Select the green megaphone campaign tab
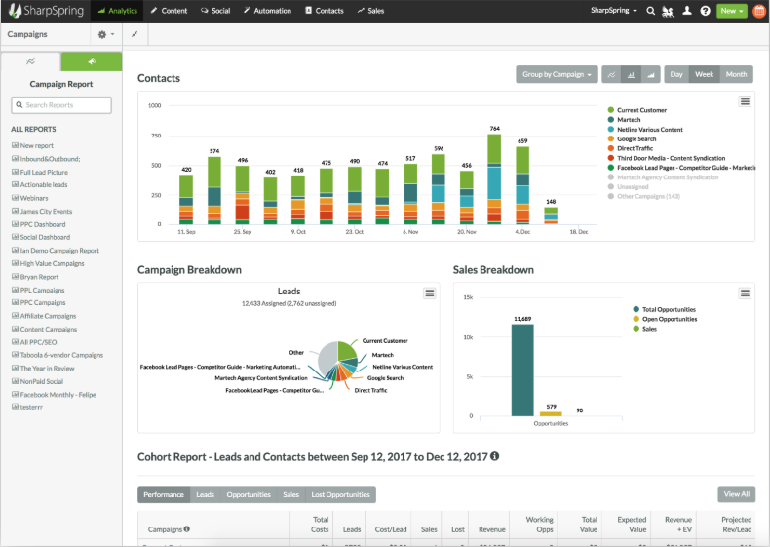The image size is (770, 547). point(91,61)
